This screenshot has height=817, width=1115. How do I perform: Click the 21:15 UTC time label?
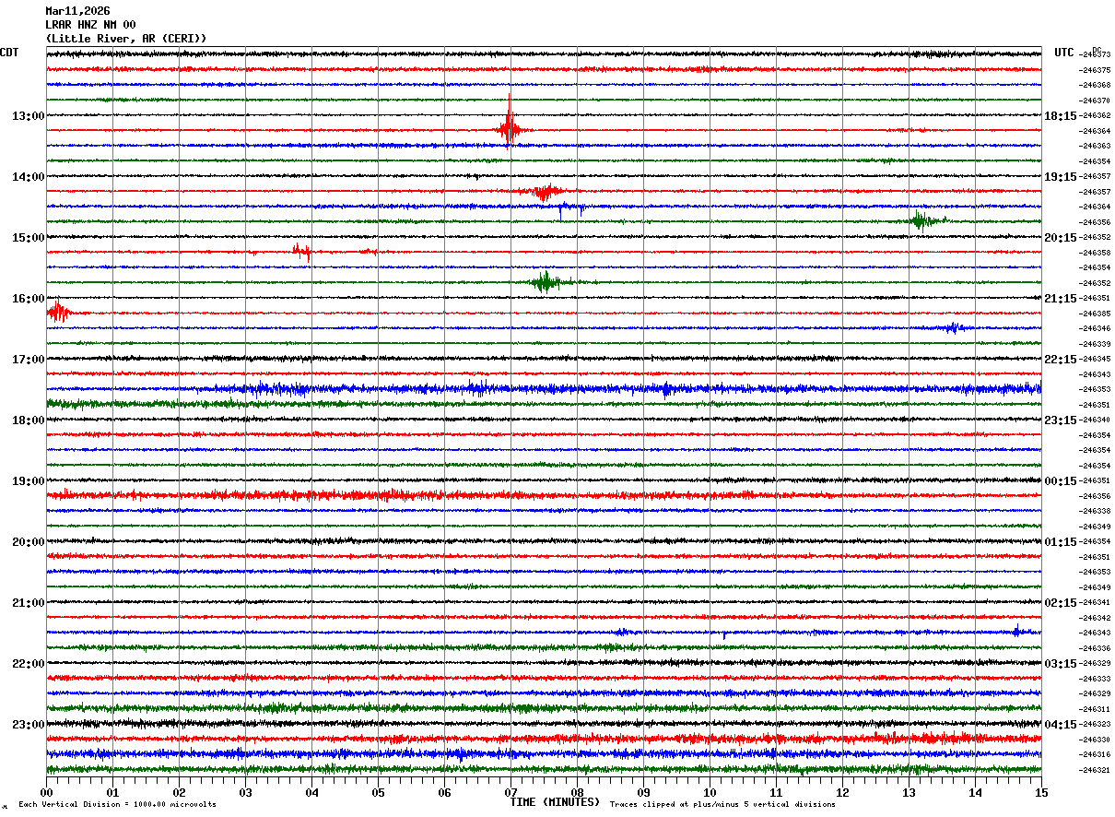coord(1061,299)
